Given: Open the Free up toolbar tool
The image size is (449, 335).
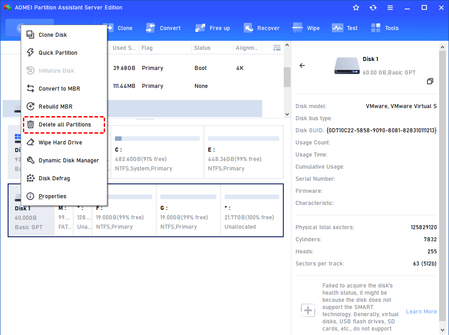Looking at the screenshot, I should (212, 28).
